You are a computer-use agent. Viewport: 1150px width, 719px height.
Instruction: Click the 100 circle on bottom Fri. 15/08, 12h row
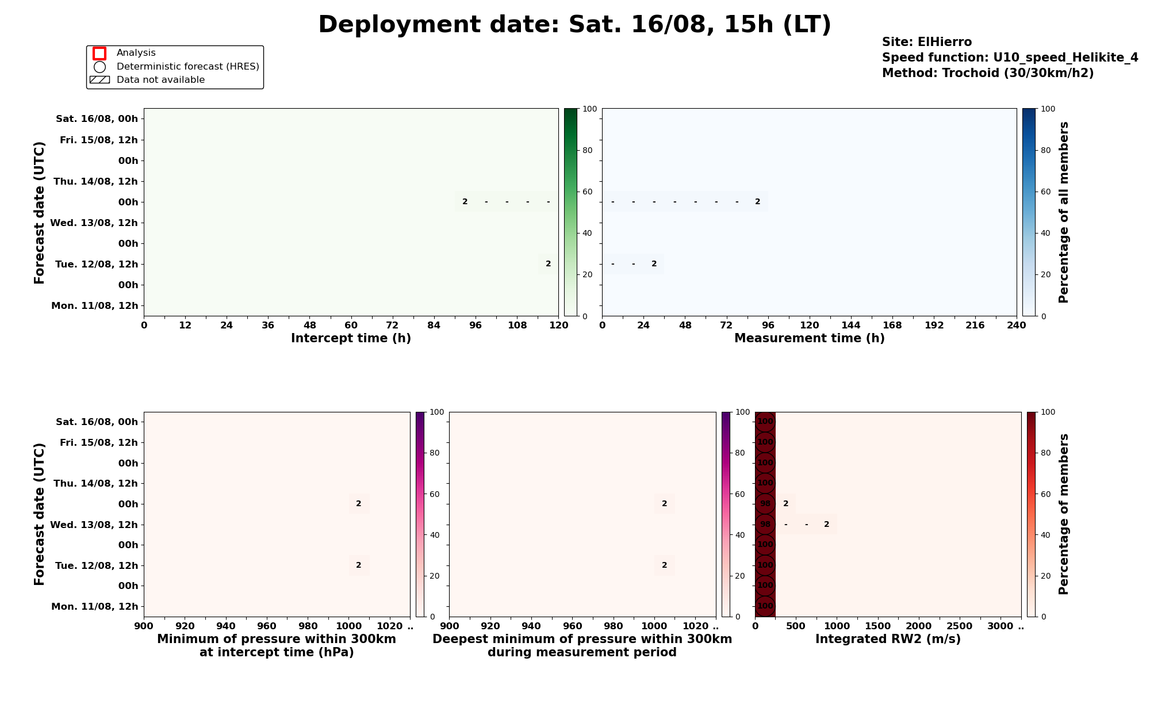[x=765, y=442]
